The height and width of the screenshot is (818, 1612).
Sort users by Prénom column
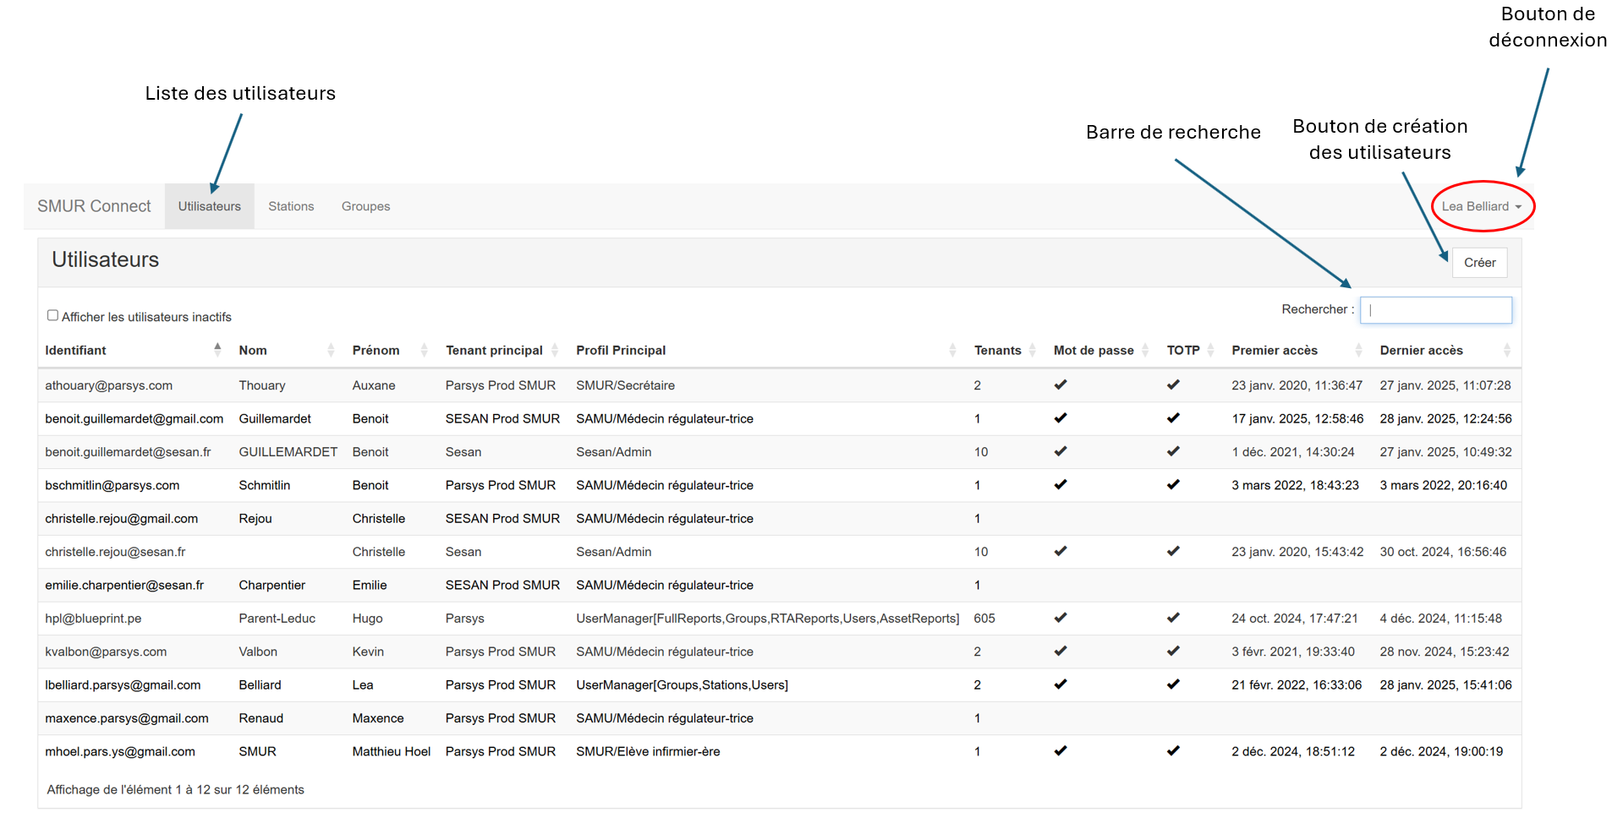click(390, 351)
